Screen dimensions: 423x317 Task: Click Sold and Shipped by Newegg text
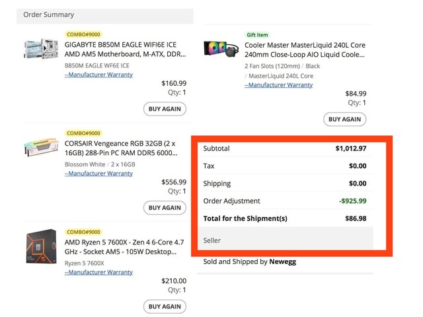point(250,262)
